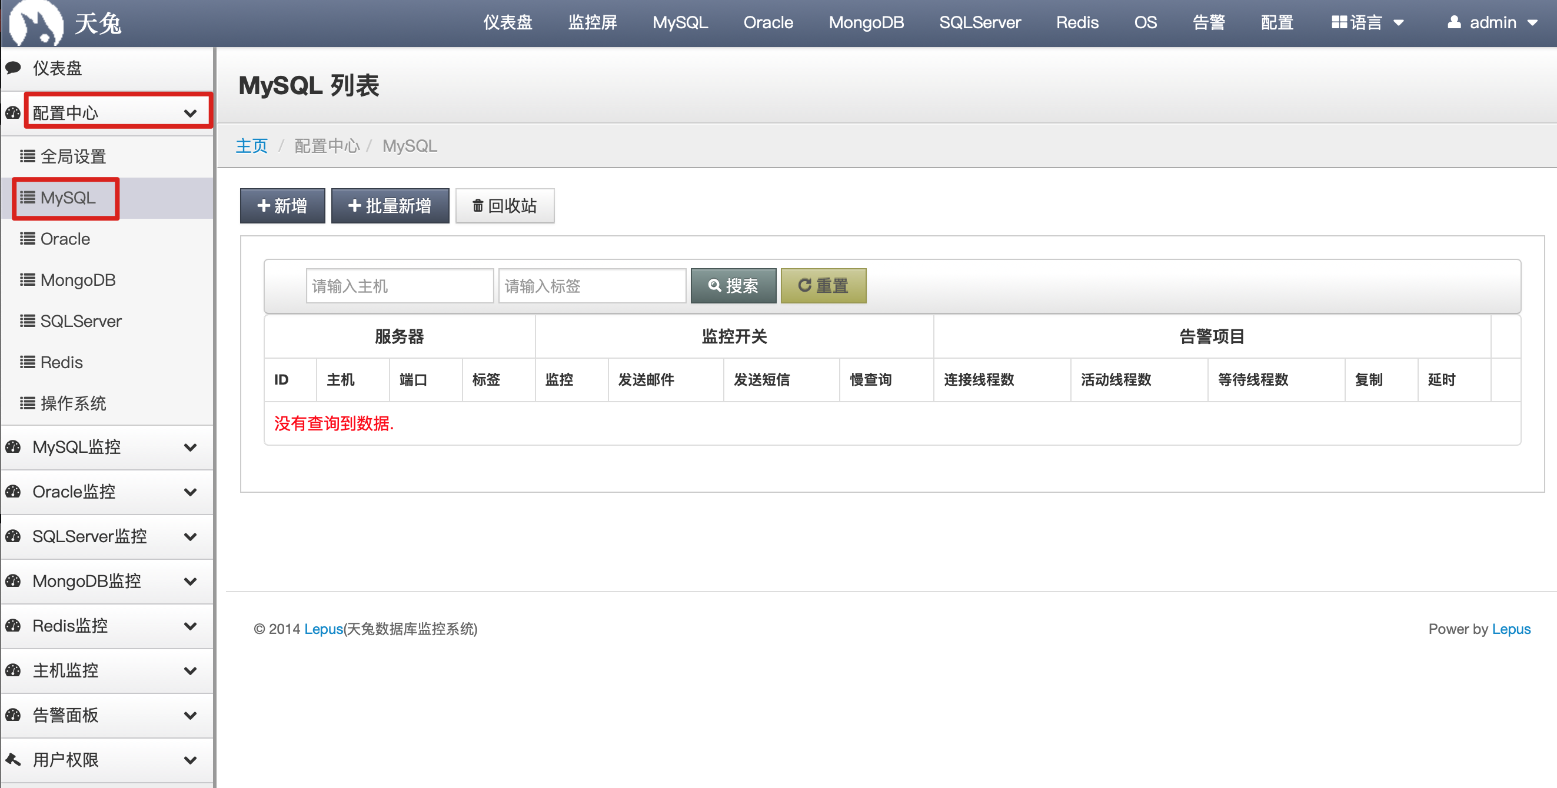The width and height of the screenshot is (1557, 788).
Task: Click the refresh icon on 重置 button
Action: pos(804,286)
